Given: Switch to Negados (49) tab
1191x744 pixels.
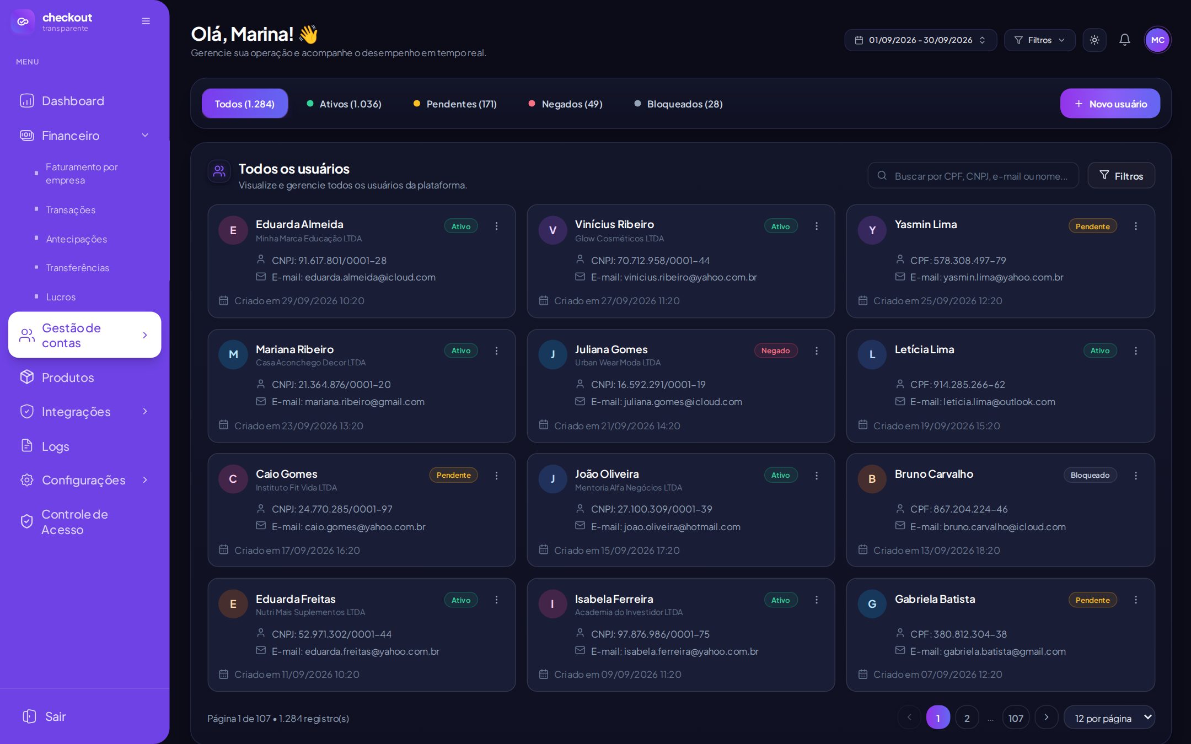Looking at the screenshot, I should coord(566,104).
